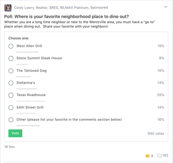Click the 9 reactions count

click(x=152, y=156)
